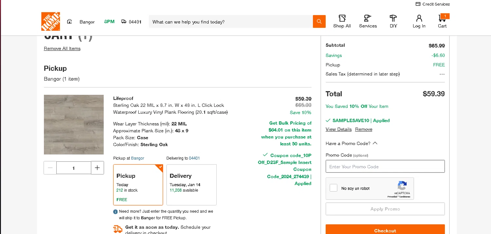The height and width of the screenshot is (234, 491).
Task: Click the Apply Promo button
Action: (x=385, y=209)
